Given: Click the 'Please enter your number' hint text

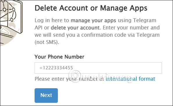Looking at the screenshot, I should (66, 79).
